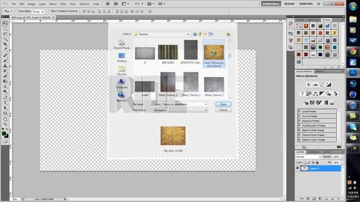Click the background color swatch
Image resolution: width=360 pixels, height=202 pixels.
pyautogui.click(x=7, y=136)
